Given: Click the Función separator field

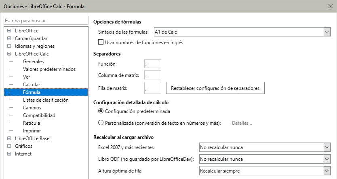Looking at the screenshot, I should click(153, 64).
